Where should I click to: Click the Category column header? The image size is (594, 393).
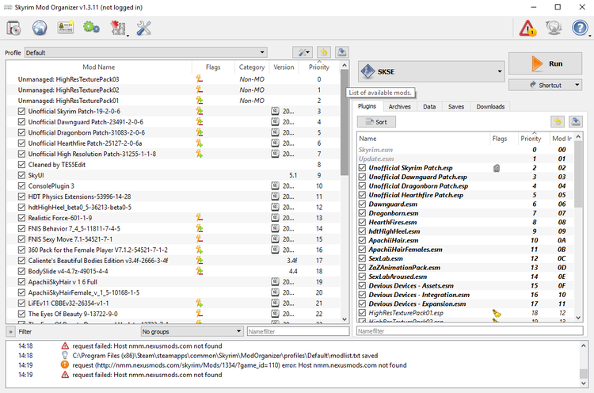point(252,67)
